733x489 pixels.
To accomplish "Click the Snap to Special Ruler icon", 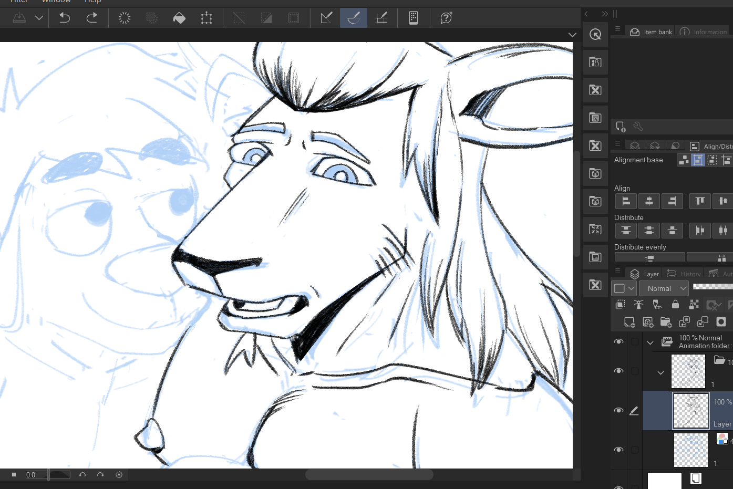I will pos(354,18).
